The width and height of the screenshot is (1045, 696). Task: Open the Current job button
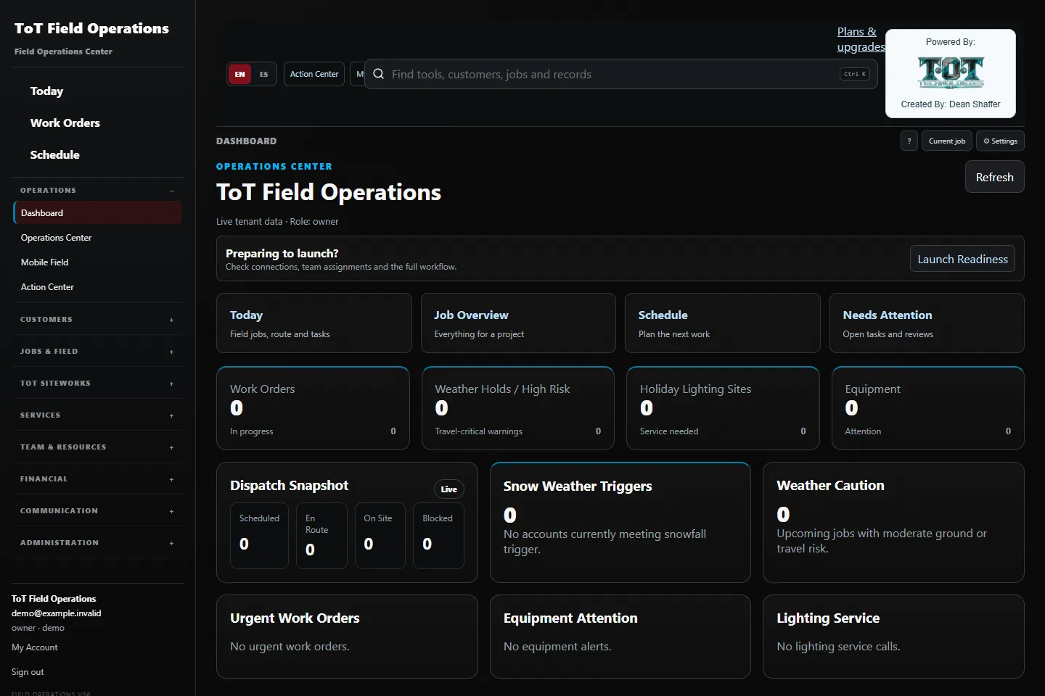pyautogui.click(x=947, y=141)
